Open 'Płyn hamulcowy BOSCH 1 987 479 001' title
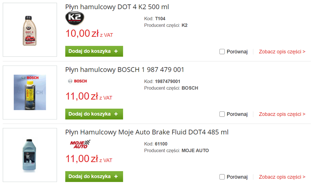 (124, 70)
